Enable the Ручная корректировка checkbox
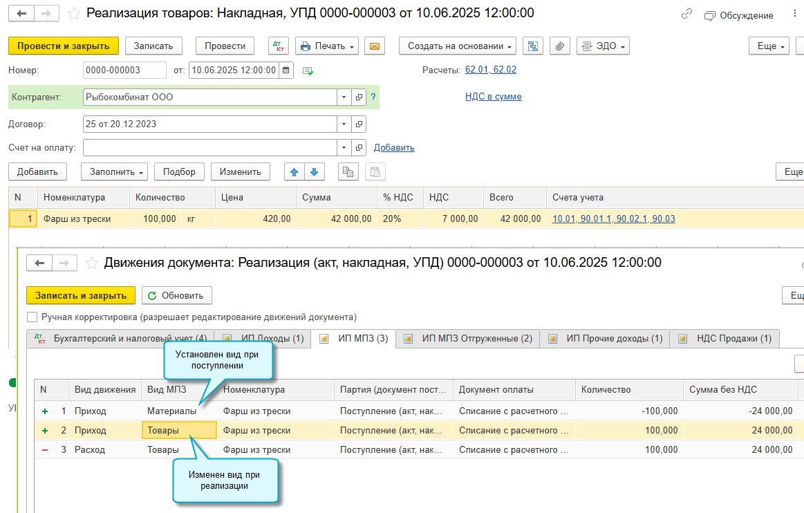The image size is (804, 513). 32,317
